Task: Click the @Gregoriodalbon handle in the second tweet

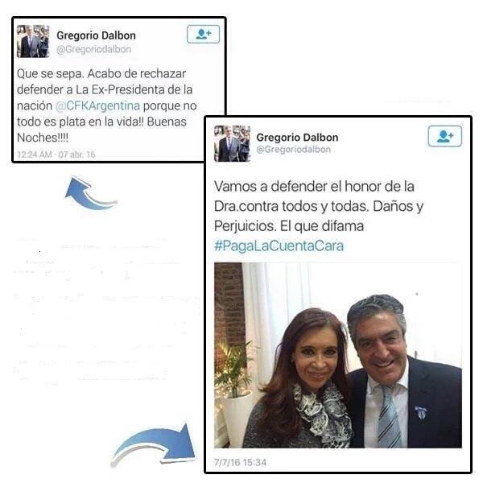Action: (x=293, y=150)
